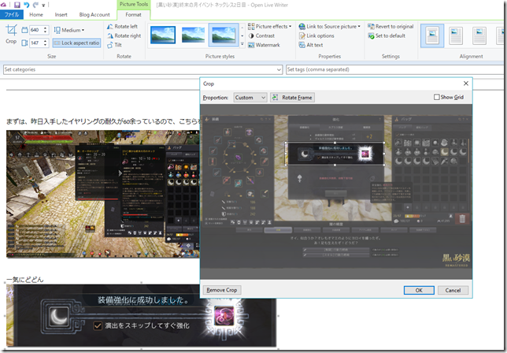Click the Redo icon in quick access toolbar

coord(35,5)
